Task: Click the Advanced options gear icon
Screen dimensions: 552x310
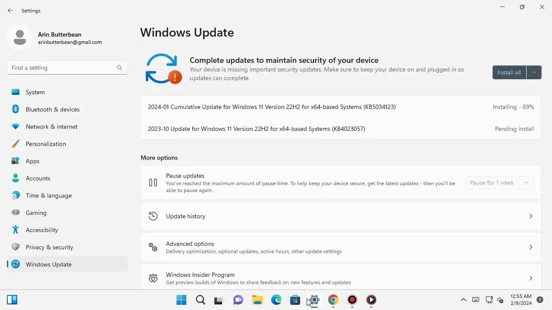Action: pos(153,247)
